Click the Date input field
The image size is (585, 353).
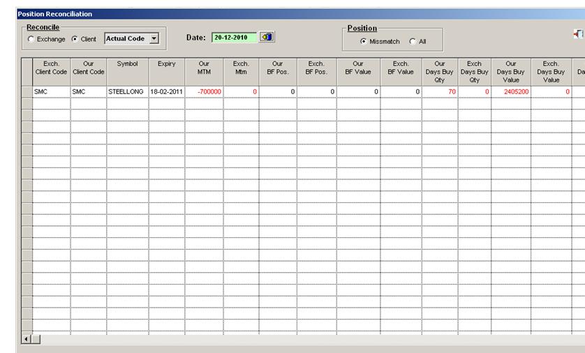(x=234, y=38)
